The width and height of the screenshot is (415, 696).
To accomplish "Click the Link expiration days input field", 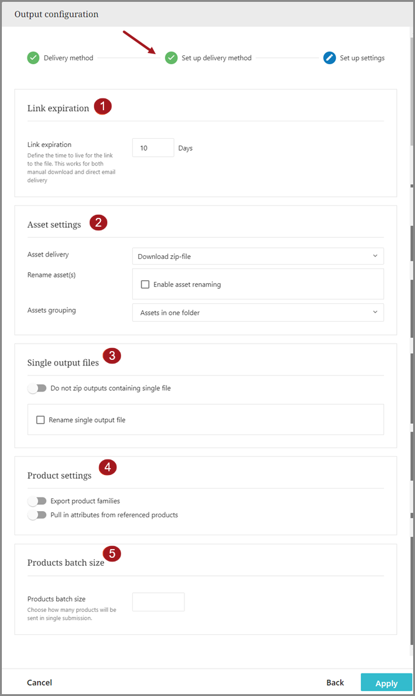I will 153,148.
